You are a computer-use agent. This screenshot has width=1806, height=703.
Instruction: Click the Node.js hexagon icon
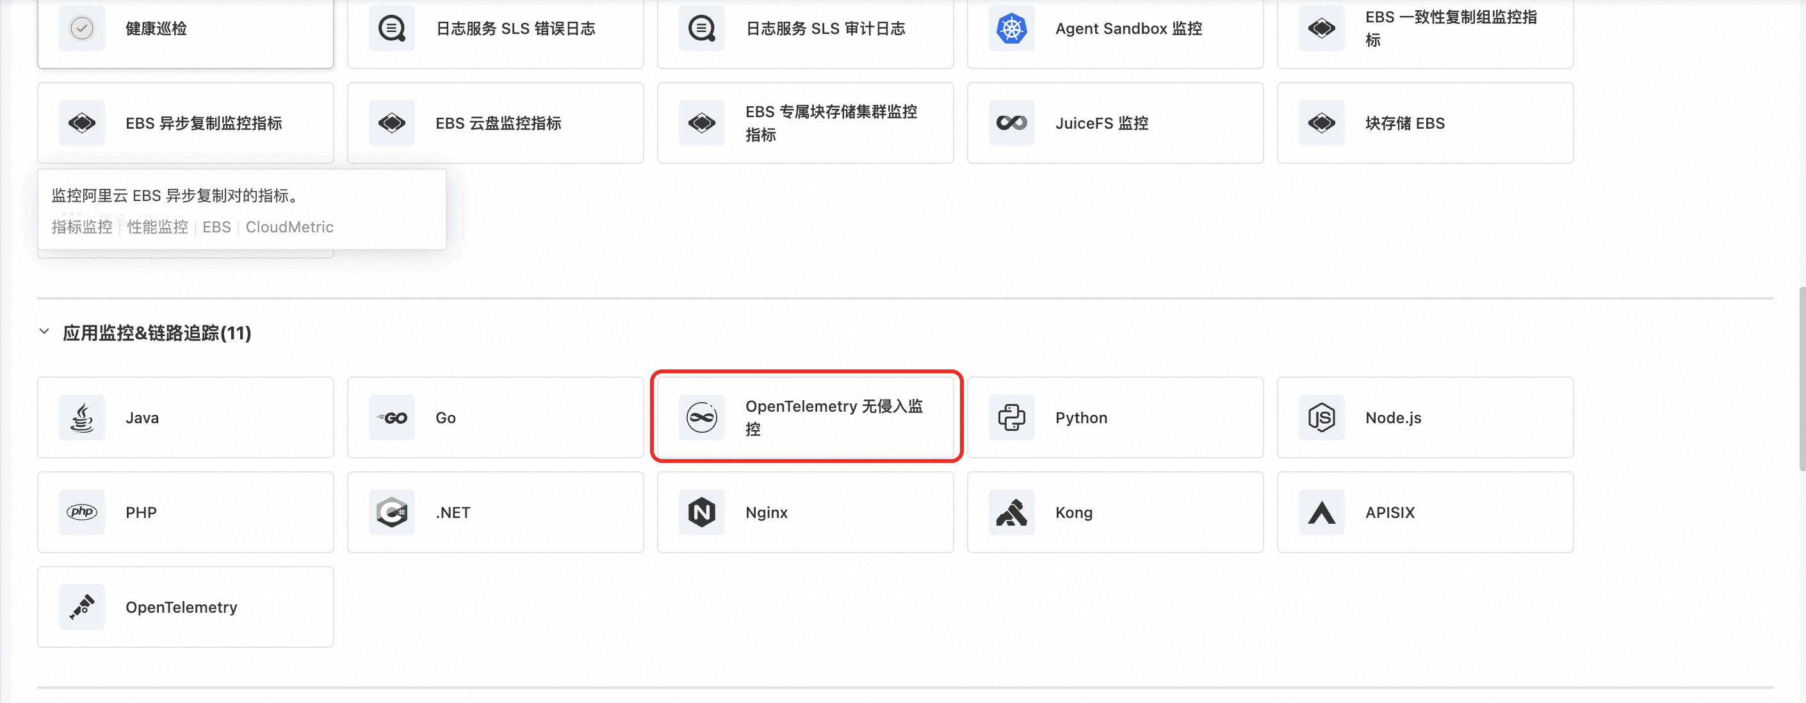[1322, 417]
